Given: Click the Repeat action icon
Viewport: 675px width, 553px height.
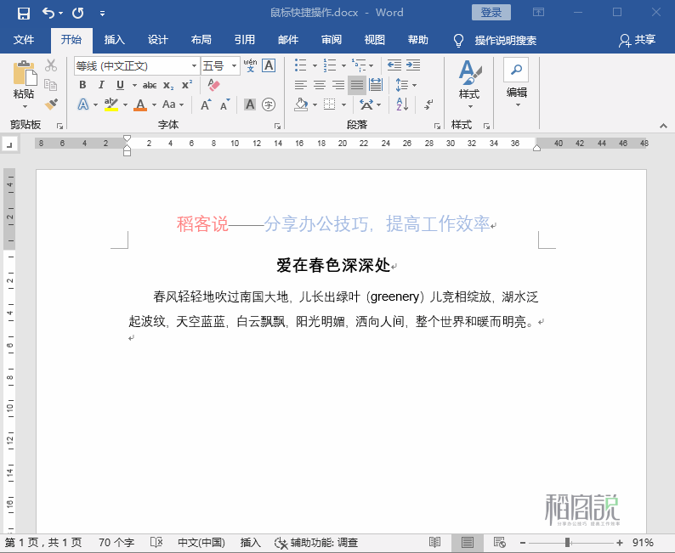Looking at the screenshot, I should [x=78, y=14].
